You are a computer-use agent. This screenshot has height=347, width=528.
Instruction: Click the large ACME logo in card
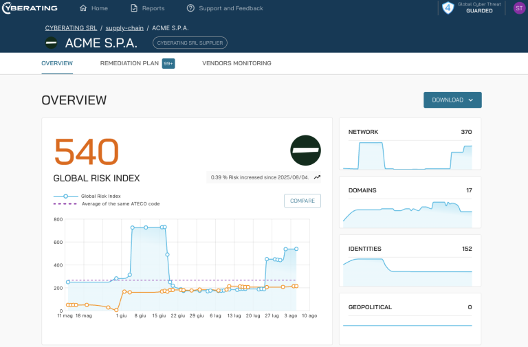305,150
